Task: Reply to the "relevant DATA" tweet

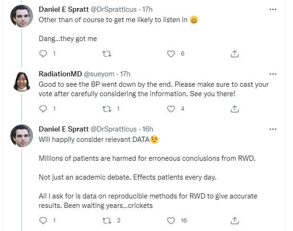Action: [43, 220]
